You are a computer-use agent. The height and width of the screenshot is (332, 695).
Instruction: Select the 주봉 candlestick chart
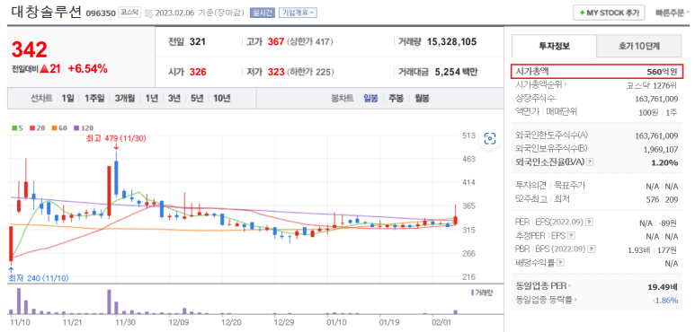[396, 98]
